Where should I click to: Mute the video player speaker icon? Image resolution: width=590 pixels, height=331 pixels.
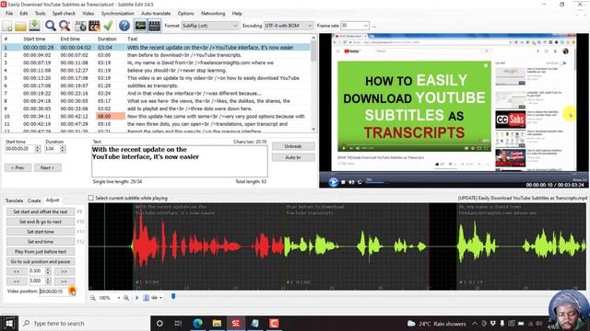pyautogui.click(x=351, y=182)
